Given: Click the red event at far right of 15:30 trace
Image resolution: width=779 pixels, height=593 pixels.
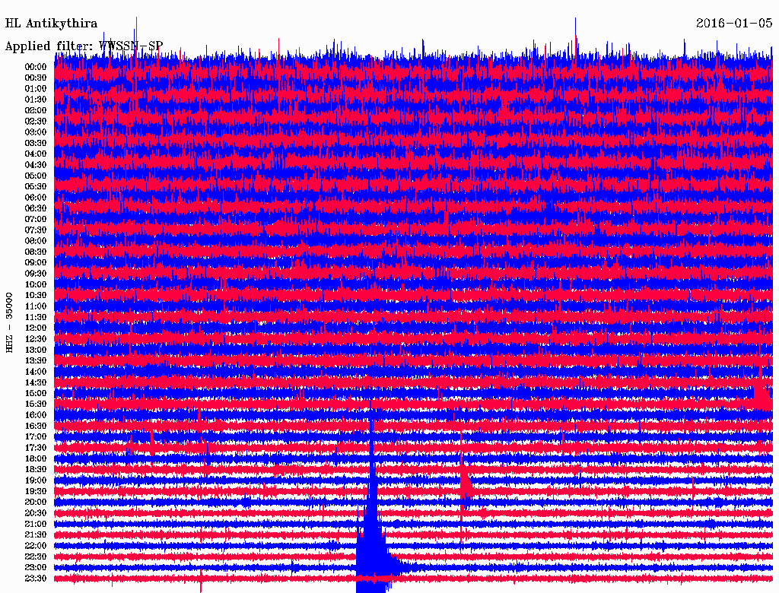Looking at the screenshot, I should (x=760, y=395).
